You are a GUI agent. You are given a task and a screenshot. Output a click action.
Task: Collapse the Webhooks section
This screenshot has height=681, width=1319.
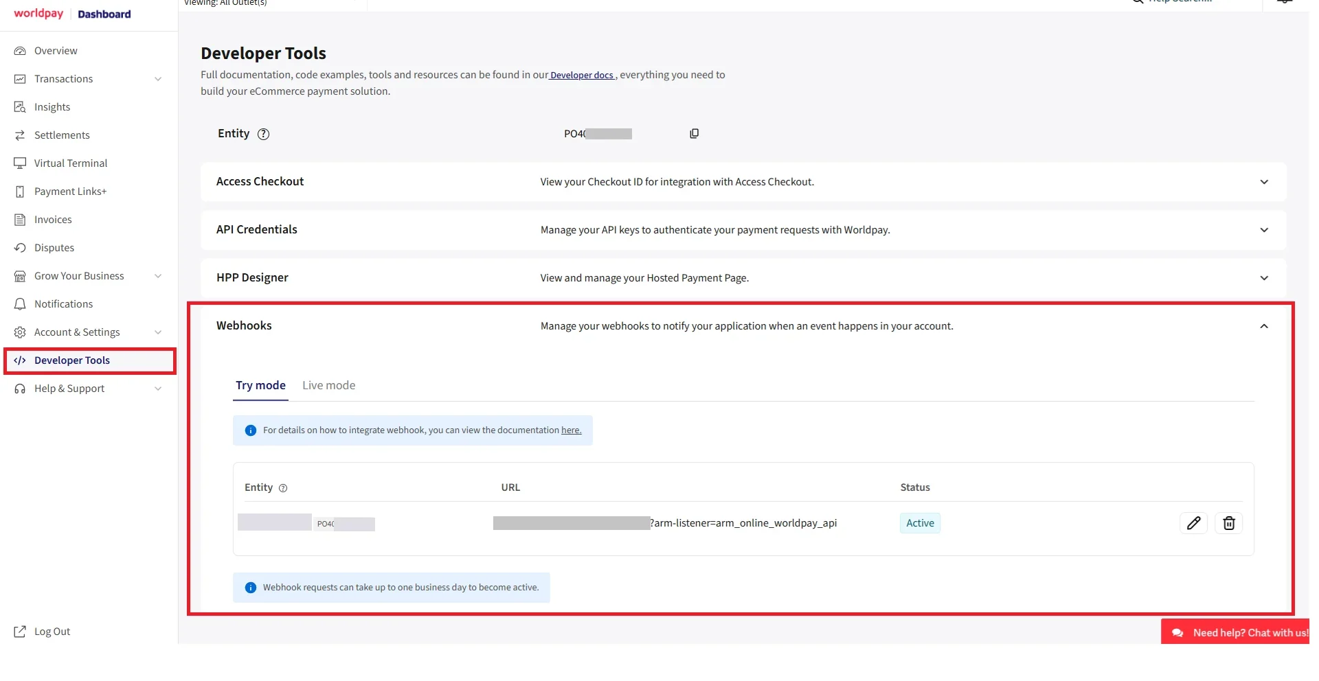click(1264, 326)
